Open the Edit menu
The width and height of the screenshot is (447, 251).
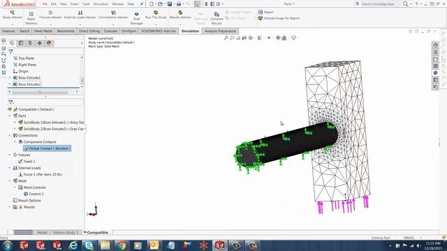pyautogui.click(x=54, y=4)
